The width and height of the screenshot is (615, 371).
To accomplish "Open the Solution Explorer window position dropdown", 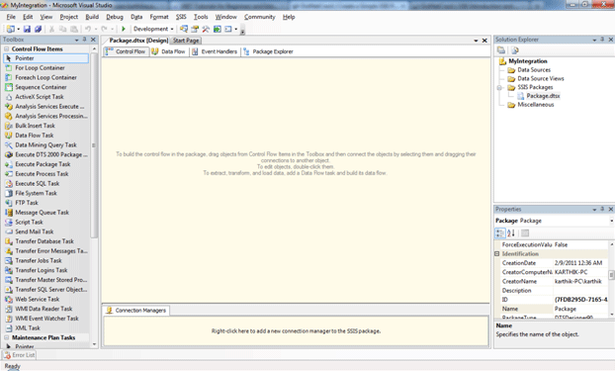I will (594, 40).
